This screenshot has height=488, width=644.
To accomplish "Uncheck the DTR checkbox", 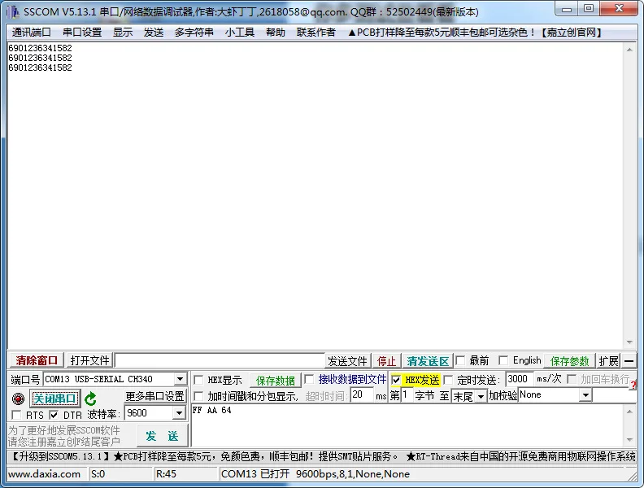I will (x=54, y=415).
